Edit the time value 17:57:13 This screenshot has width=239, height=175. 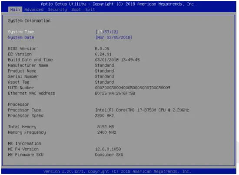pyautogui.click(x=107, y=32)
